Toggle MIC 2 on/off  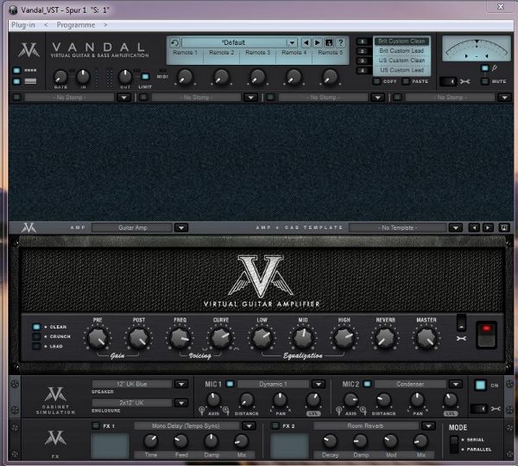pyautogui.click(x=367, y=384)
